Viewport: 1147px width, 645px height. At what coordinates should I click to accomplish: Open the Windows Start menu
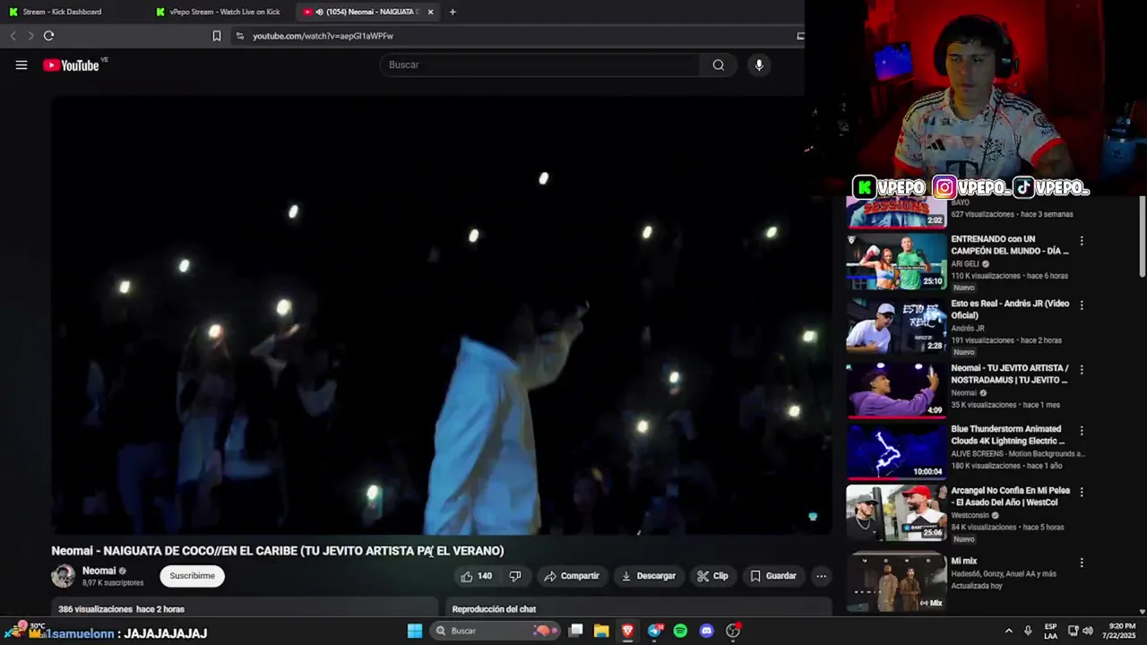point(415,631)
